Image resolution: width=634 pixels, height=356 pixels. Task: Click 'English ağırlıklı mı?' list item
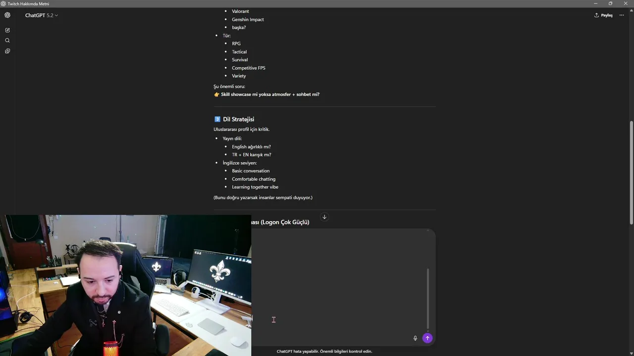(251, 146)
